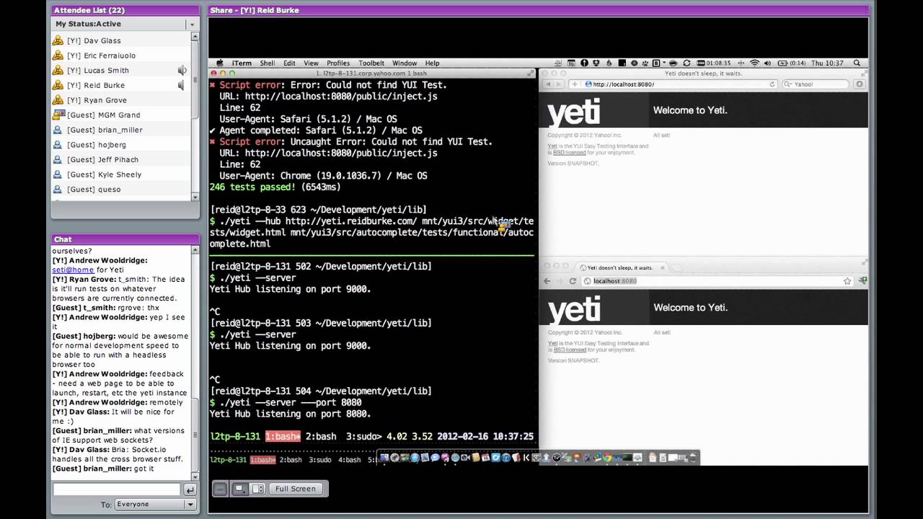Click yeti logo in Chrome window

click(574, 310)
